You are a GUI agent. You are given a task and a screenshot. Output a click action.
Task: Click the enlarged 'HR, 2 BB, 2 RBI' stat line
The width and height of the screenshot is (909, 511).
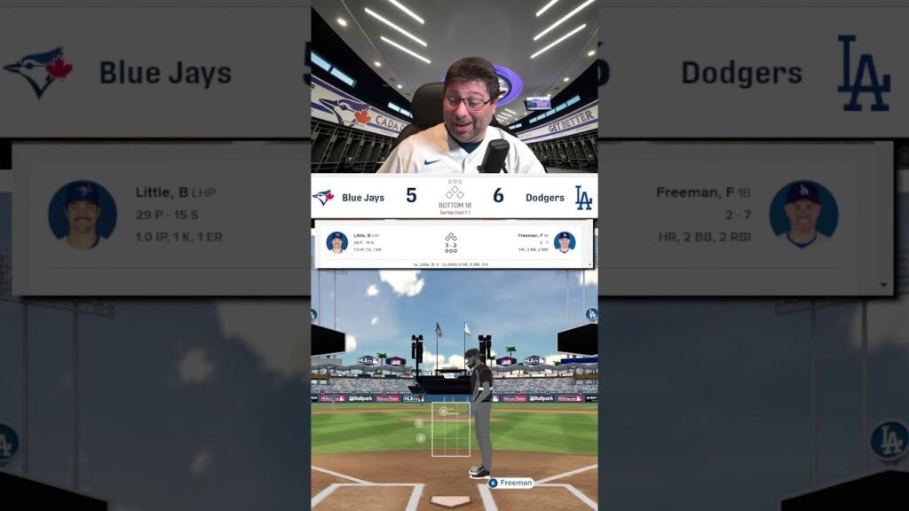point(704,237)
